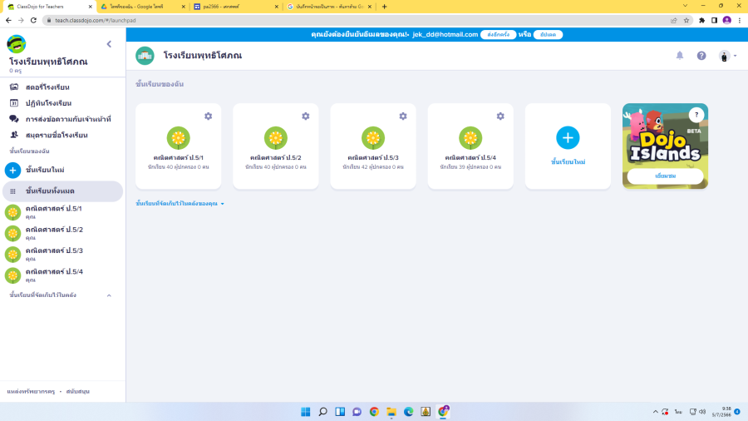The height and width of the screenshot is (421, 748).
Task: Open the คณิตศาสตร์ ป.5/4 class card
Action: coord(470,146)
